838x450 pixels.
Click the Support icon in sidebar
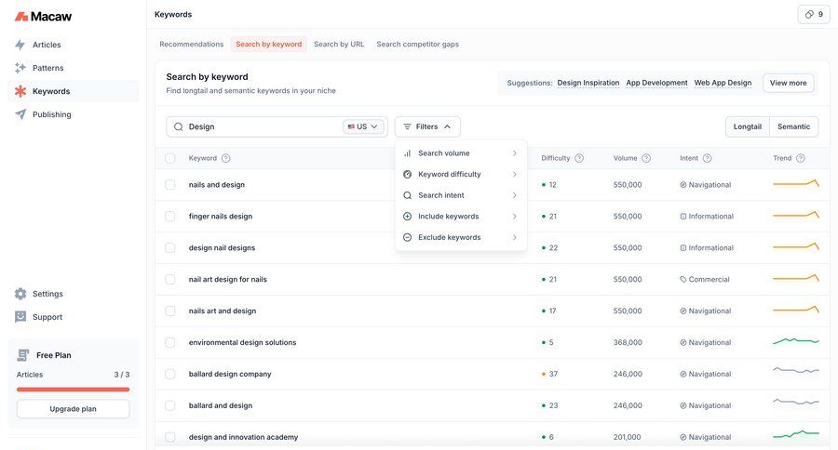pyautogui.click(x=20, y=317)
